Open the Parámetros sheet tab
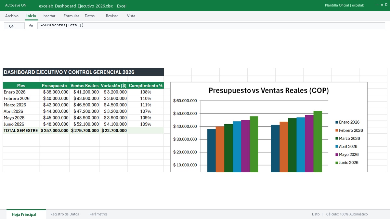The image size is (390, 219). click(98, 214)
